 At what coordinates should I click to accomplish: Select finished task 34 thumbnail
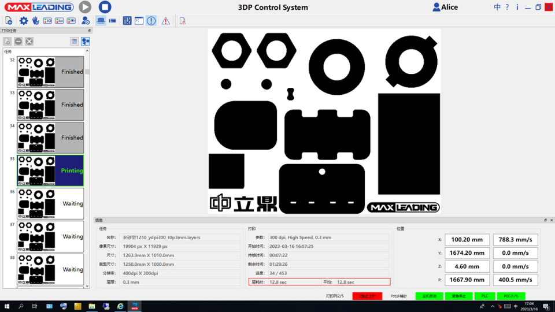tap(50, 138)
